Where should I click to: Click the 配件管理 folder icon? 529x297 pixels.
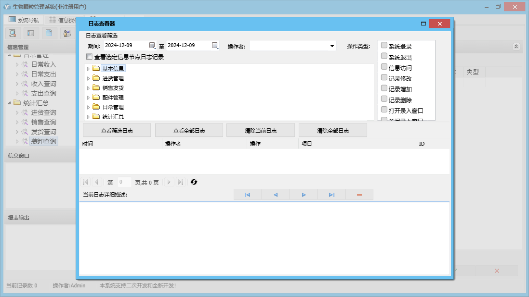(96, 97)
